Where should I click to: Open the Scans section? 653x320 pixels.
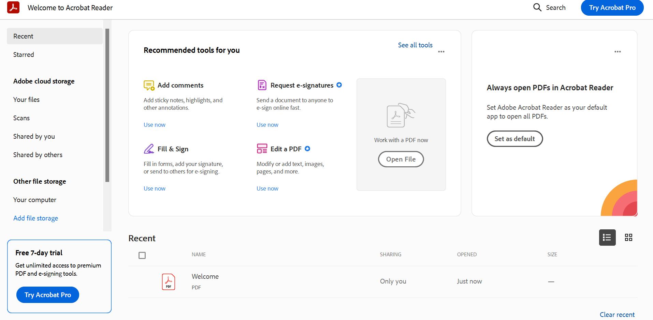[21, 118]
